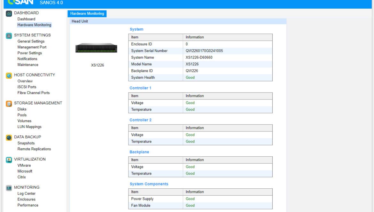Open the Pools page
The width and height of the screenshot is (374, 212).
coord(22,115)
